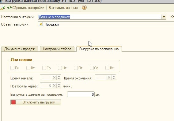Click the Выгружать данные за последние field

81,95
